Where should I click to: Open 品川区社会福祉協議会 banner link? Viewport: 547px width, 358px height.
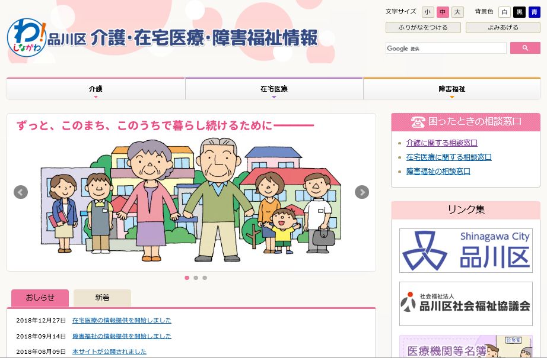click(466, 304)
